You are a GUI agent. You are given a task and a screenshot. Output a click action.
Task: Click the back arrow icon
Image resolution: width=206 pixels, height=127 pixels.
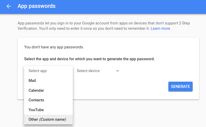pos(9,6)
